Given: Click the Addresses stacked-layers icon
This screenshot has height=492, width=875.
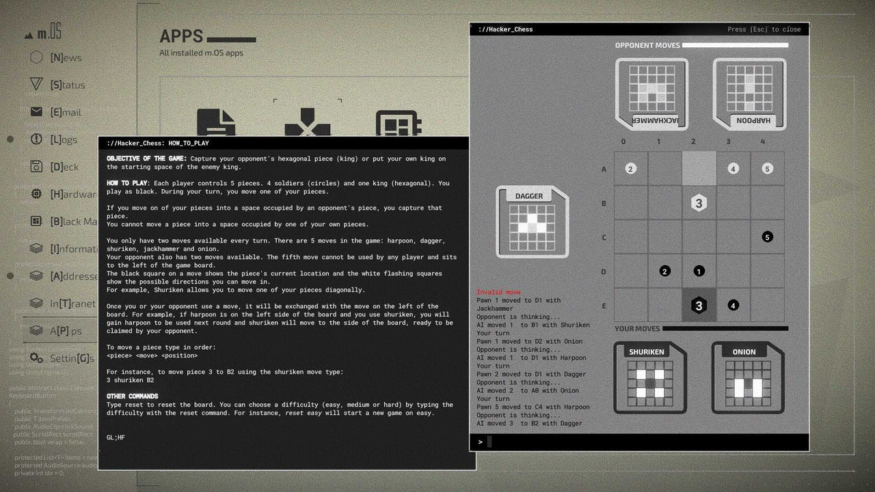Looking at the screenshot, I should [x=36, y=276].
